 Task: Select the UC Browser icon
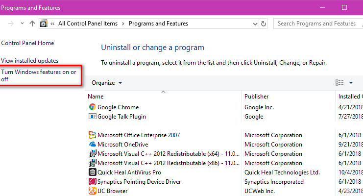click(93, 191)
